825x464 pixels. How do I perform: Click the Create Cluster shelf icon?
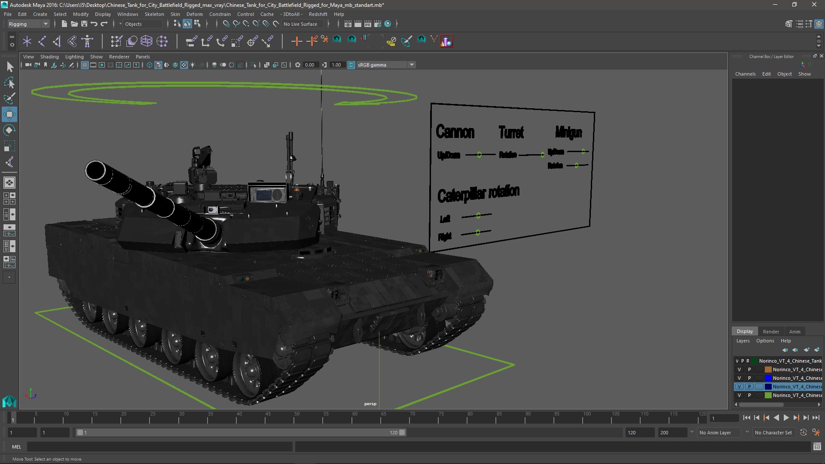tap(162, 41)
